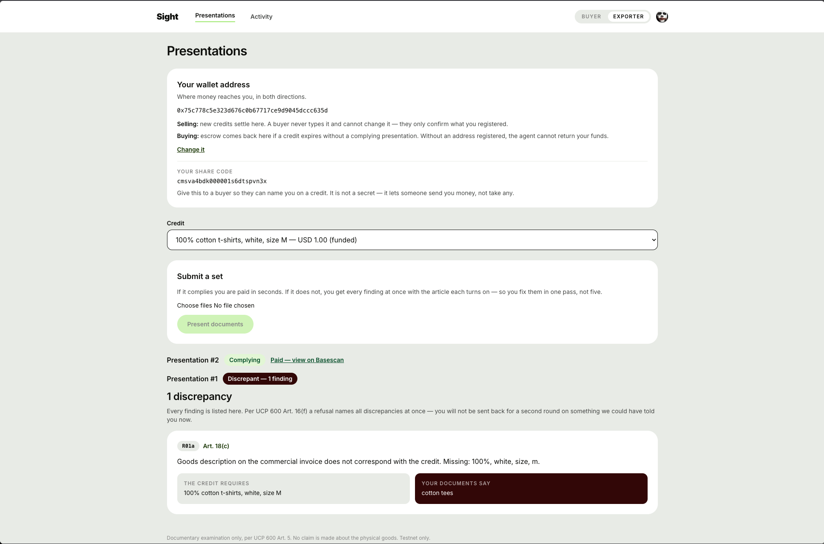This screenshot has height=544, width=824.
Task: Open the user avatar profile icon
Action: click(662, 17)
